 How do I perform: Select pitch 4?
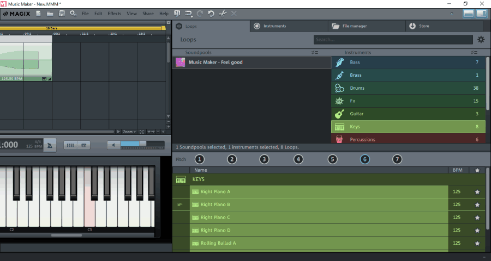pos(298,159)
